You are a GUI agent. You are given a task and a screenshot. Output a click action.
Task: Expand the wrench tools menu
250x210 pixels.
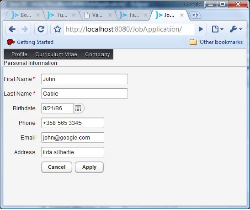[x=236, y=29]
